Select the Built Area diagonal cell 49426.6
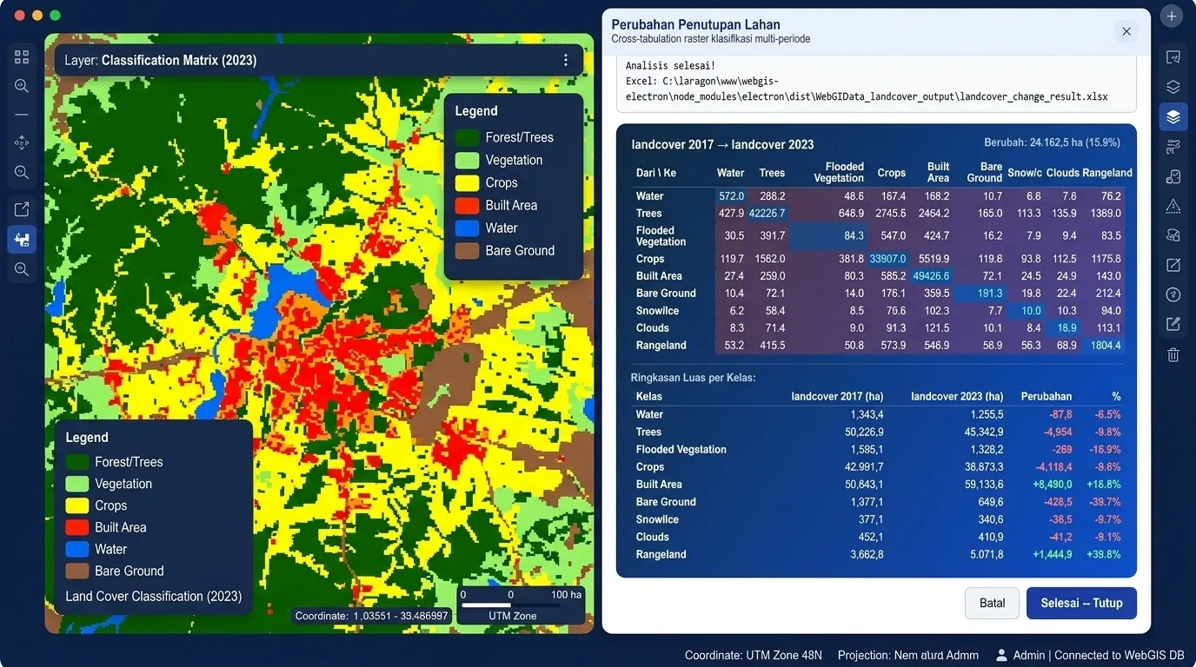 point(931,276)
